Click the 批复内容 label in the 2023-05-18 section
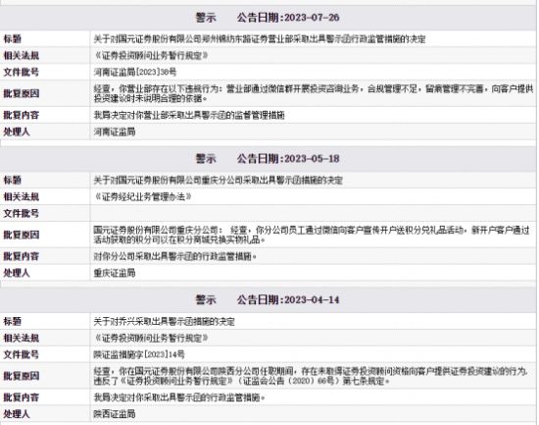The image size is (539, 425). click(x=21, y=256)
